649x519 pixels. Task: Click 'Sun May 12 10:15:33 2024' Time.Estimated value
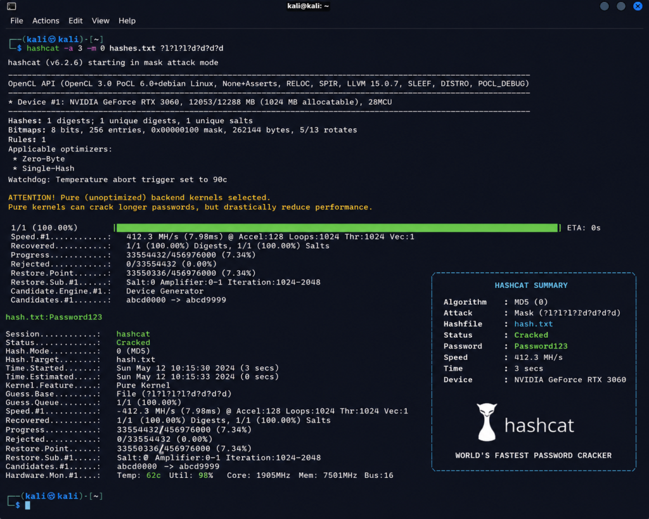[176, 376]
